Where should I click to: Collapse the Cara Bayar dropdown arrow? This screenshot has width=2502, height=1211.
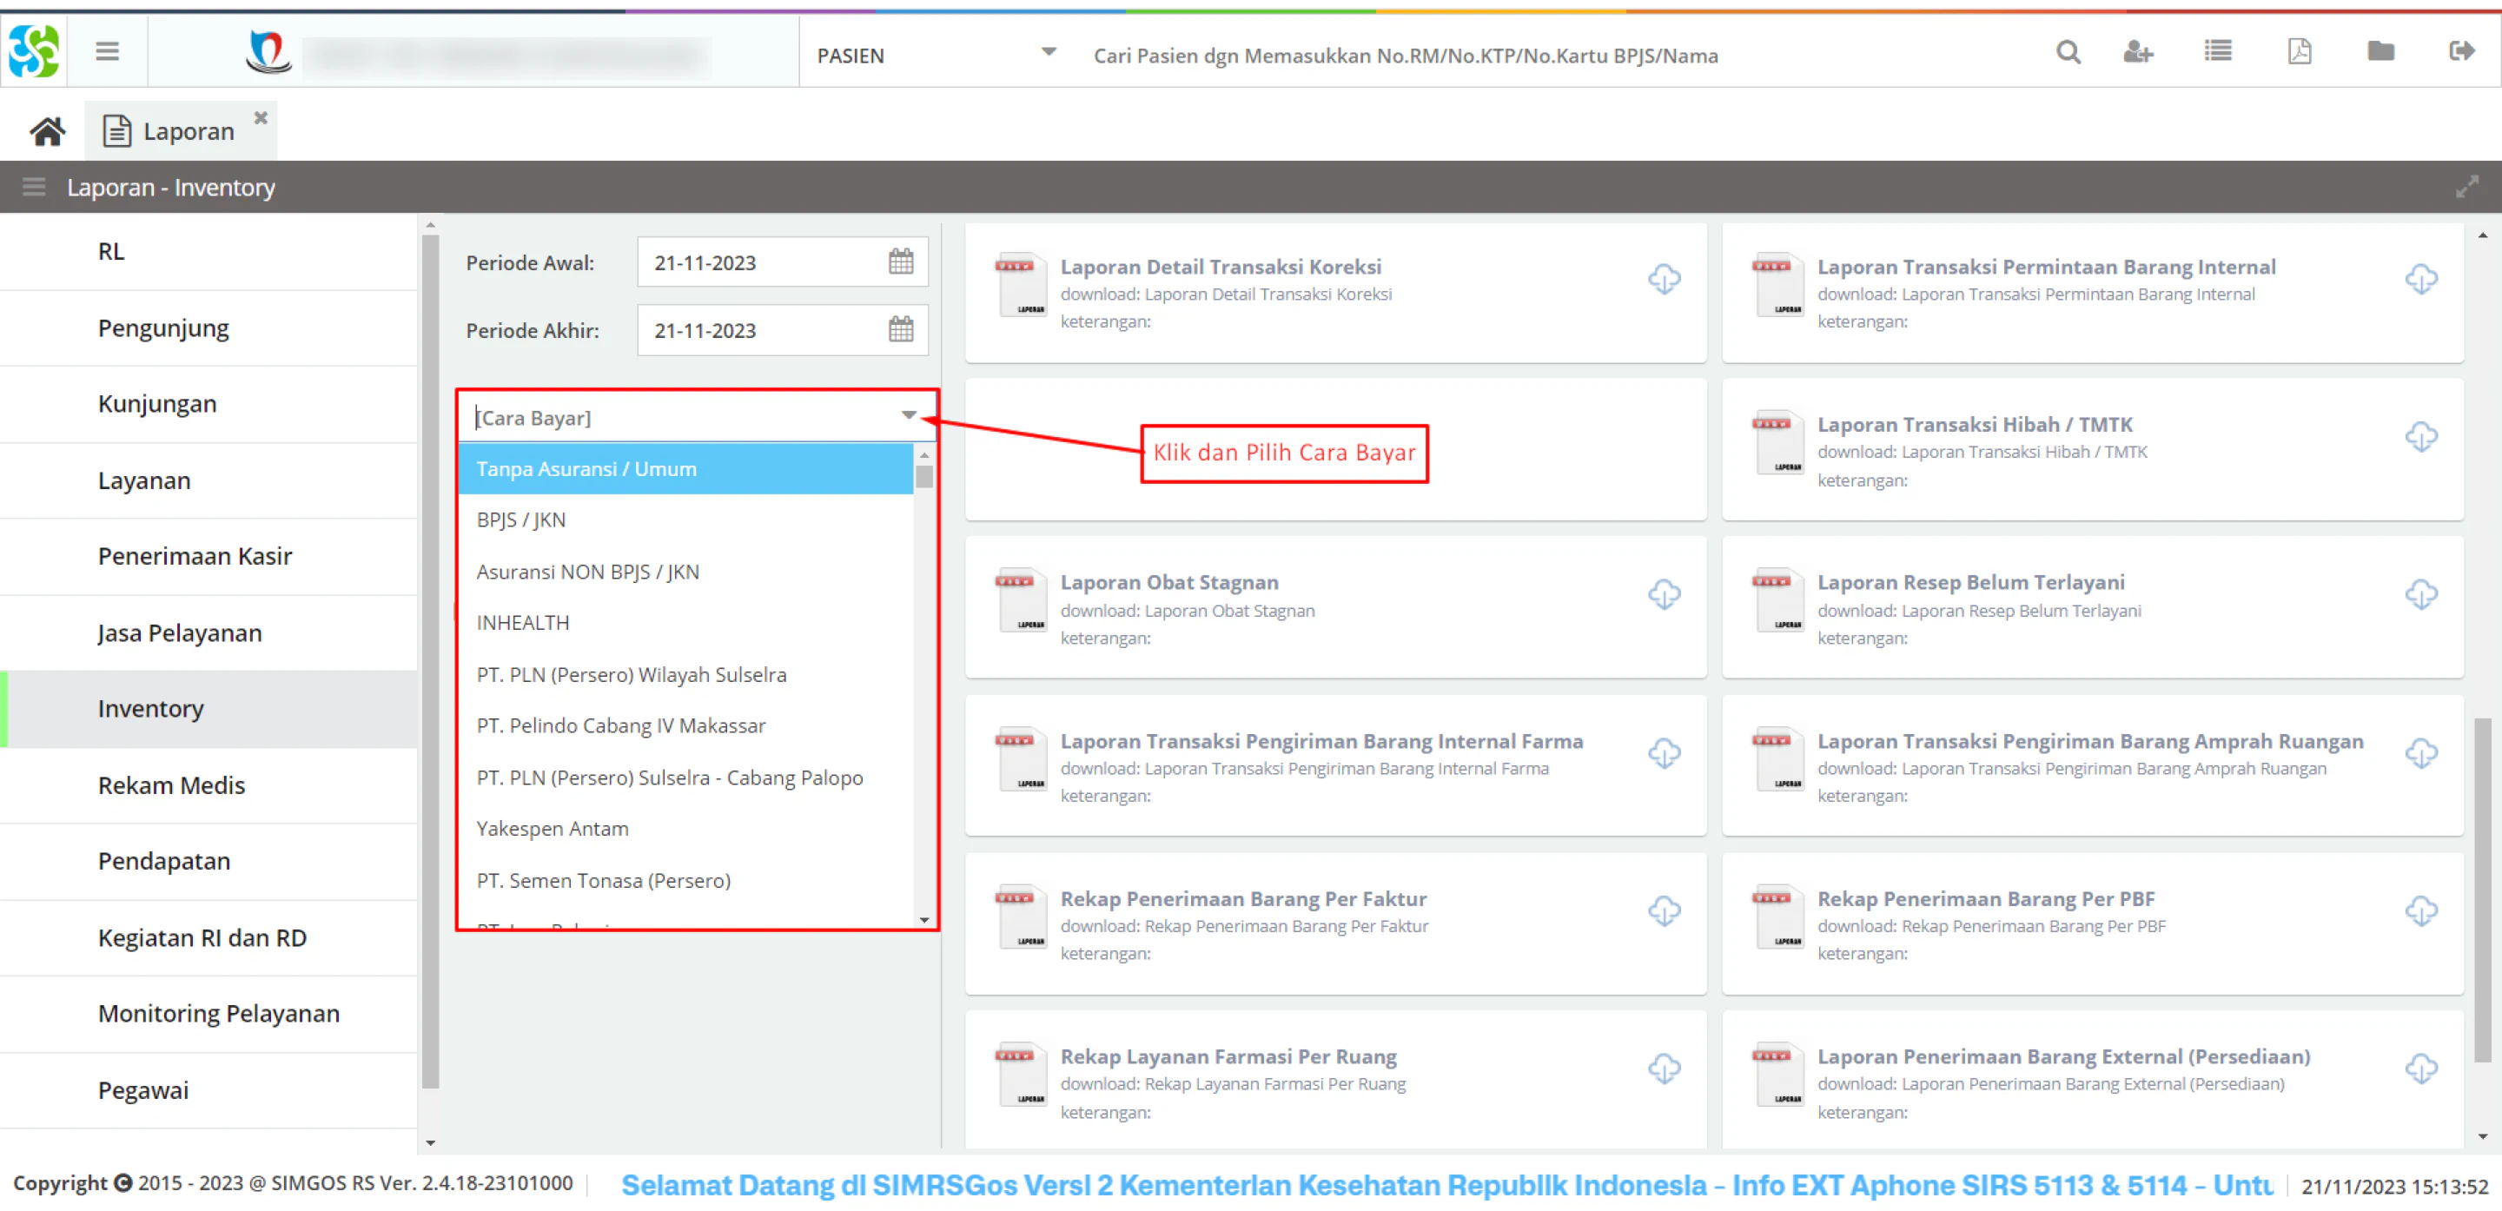908,417
